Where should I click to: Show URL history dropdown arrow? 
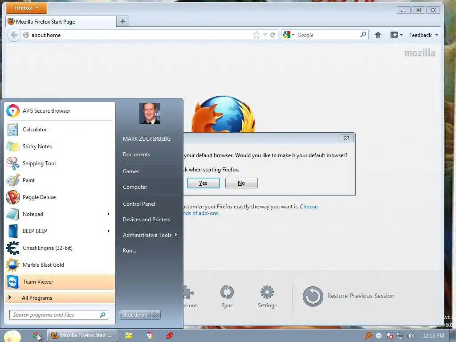265,35
